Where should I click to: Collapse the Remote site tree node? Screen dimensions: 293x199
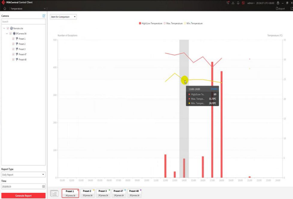[4, 28]
